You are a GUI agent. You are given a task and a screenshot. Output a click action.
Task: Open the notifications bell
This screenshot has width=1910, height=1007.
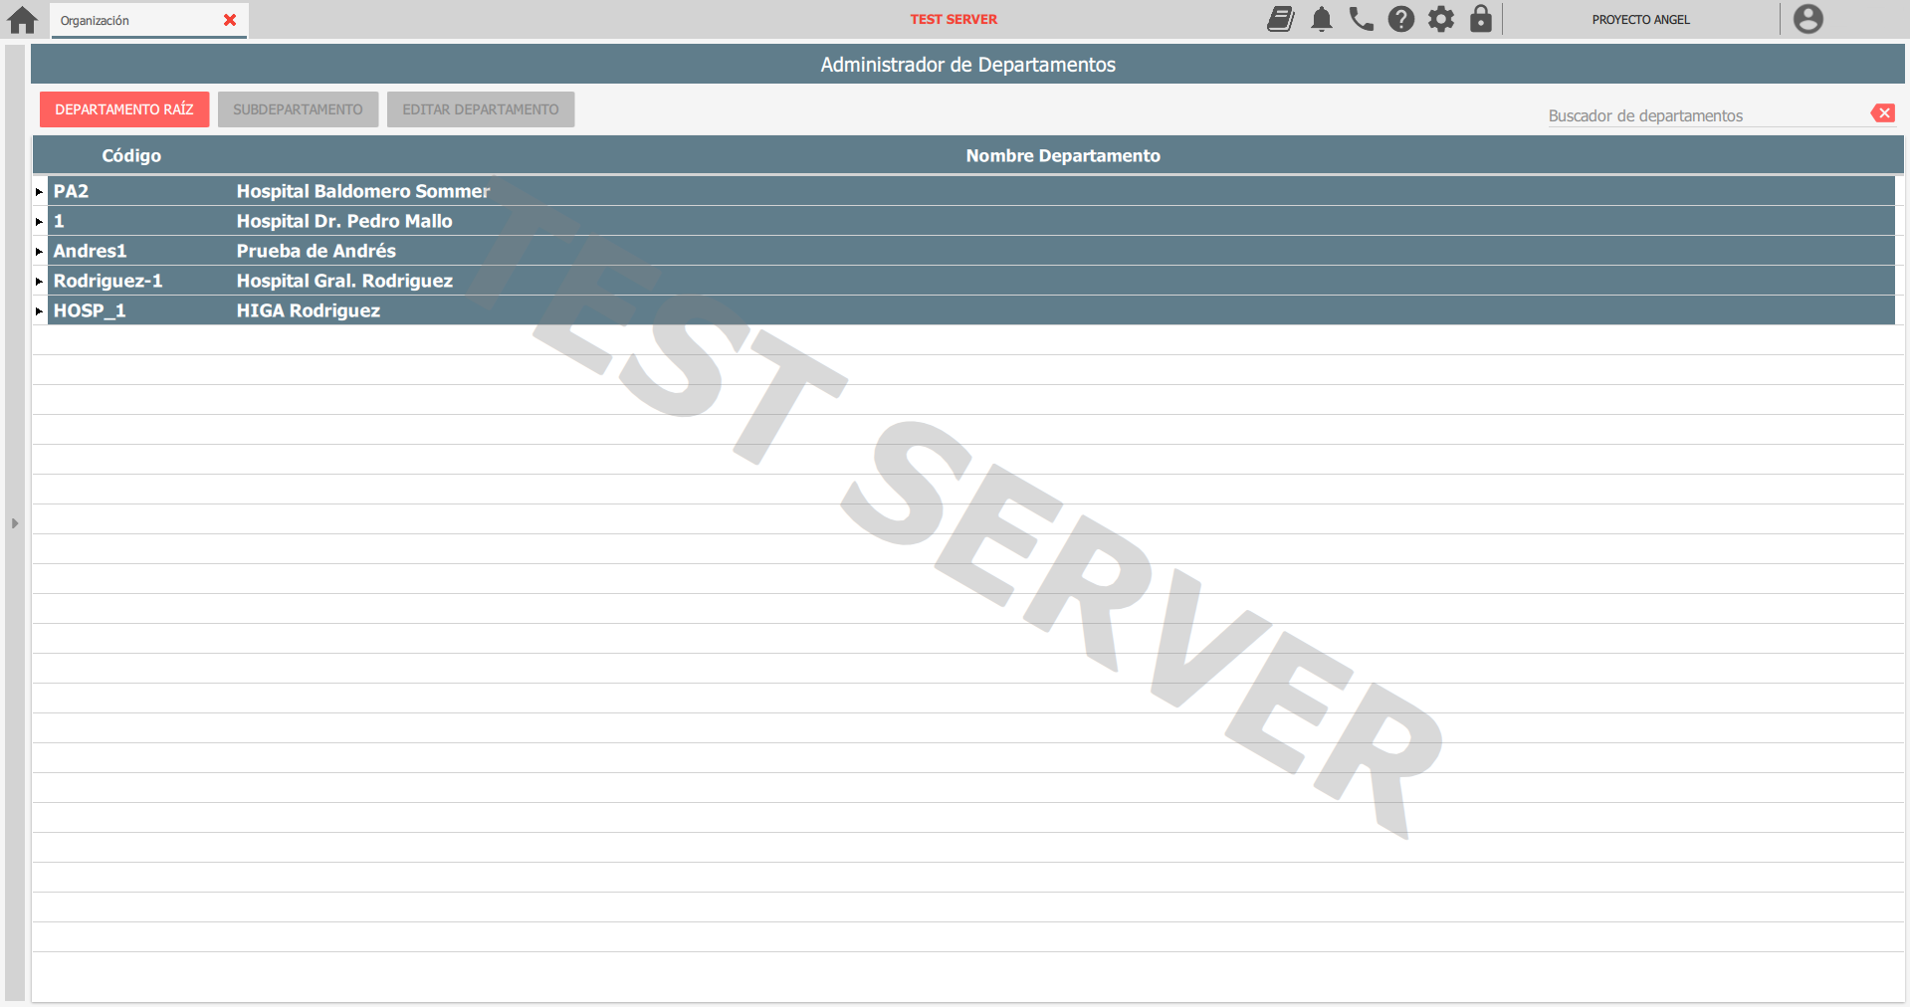pos(1322,19)
